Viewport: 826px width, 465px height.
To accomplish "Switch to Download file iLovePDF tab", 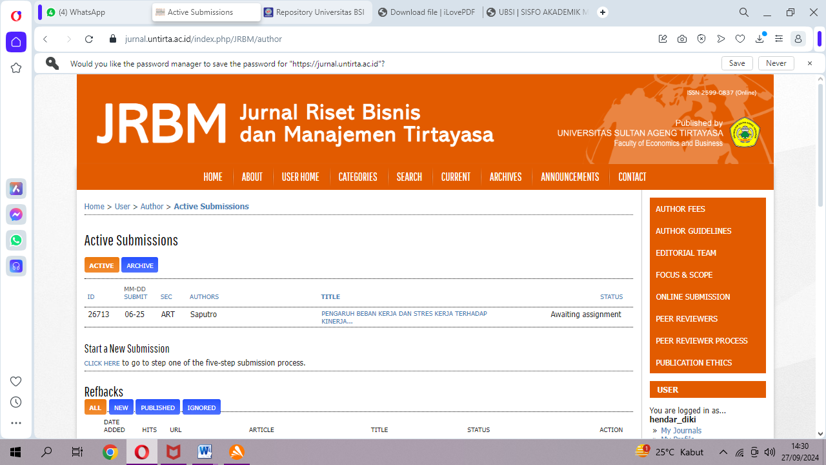I will point(427,12).
